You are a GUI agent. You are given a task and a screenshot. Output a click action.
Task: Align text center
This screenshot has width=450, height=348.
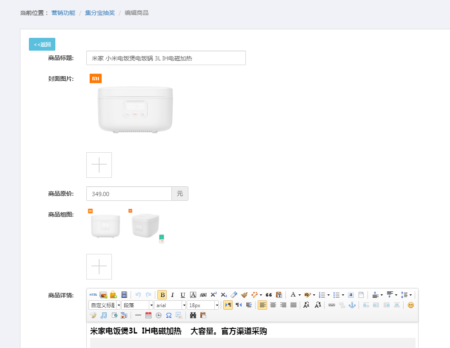tap(273, 305)
